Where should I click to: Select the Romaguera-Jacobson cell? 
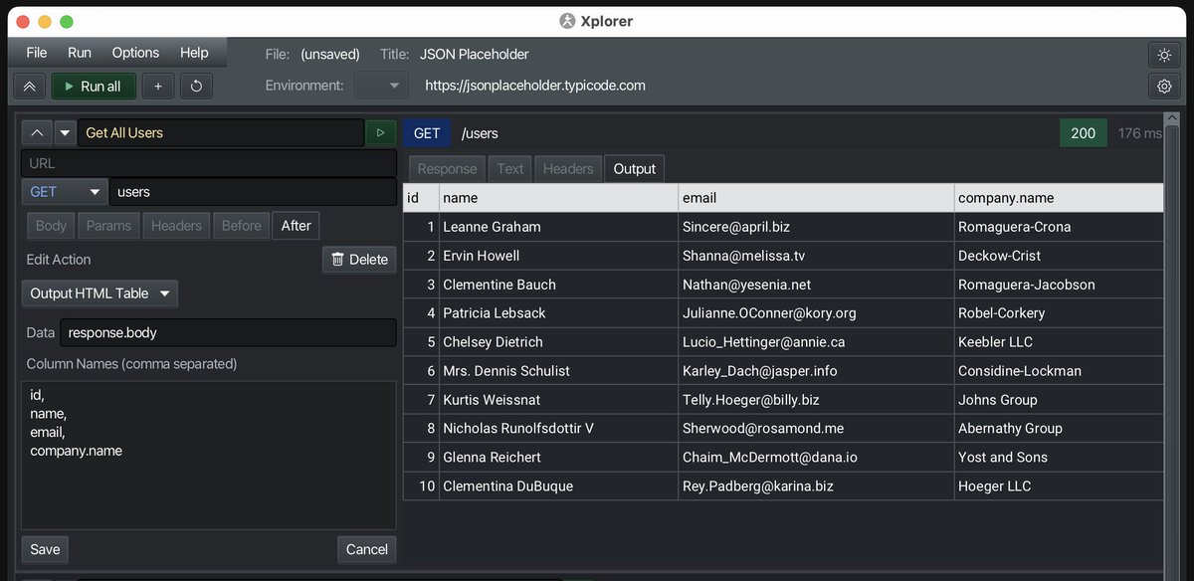tap(1059, 285)
